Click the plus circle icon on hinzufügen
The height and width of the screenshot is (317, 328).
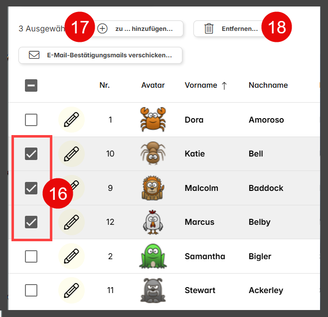102,28
